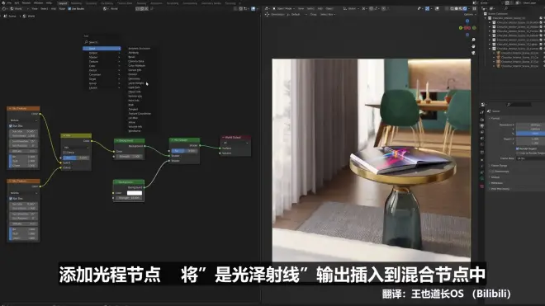545x306 pixels.
Task: Open the Object Mode selector in viewport
Action: coord(284,8)
